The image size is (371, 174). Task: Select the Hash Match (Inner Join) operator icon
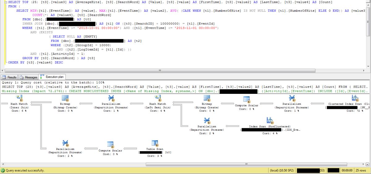point(20,98)
